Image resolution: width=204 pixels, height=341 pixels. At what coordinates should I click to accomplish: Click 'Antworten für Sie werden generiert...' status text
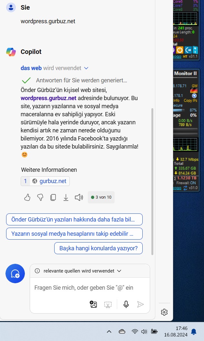tap(82, 80)
